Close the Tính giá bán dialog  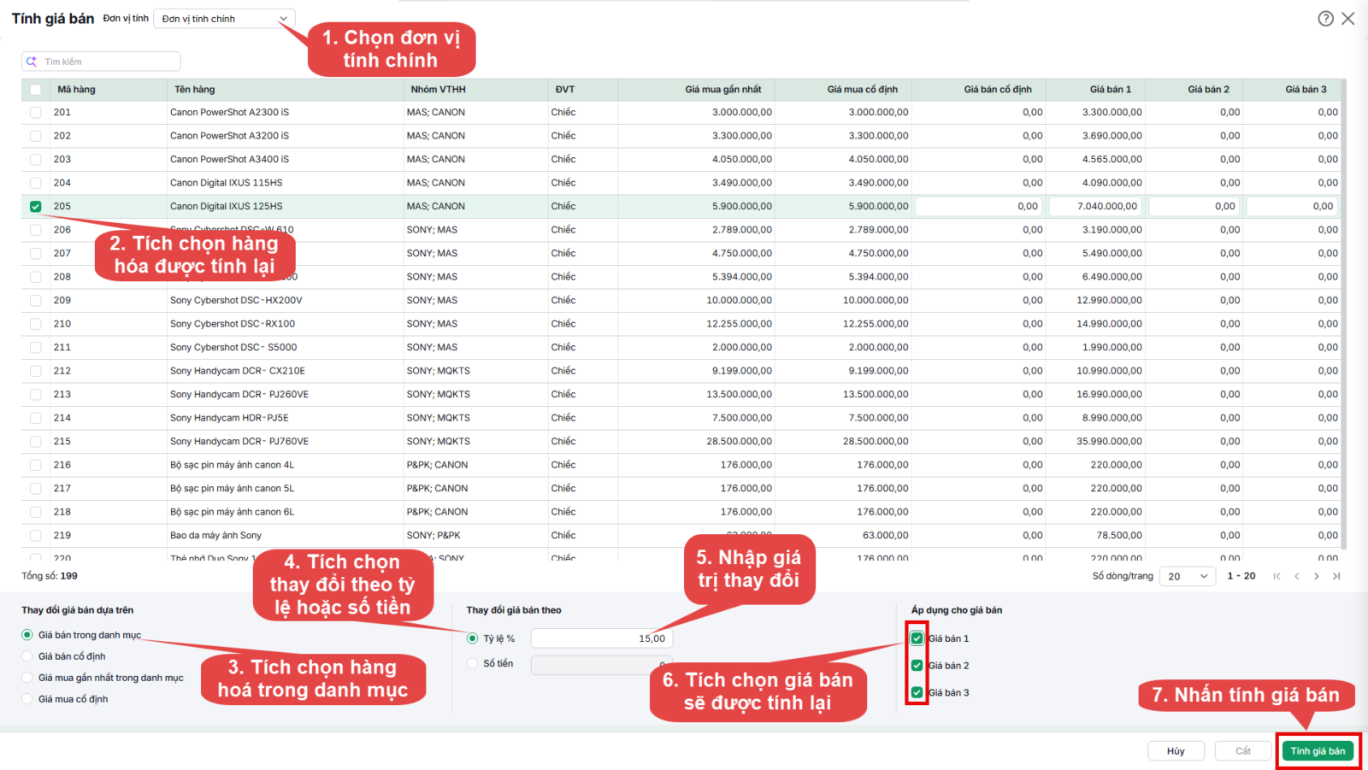point(1348,18)
